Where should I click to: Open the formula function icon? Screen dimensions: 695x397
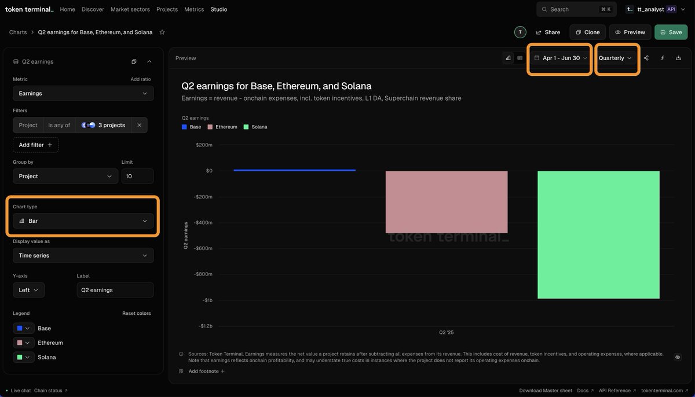[x=663, y=58]
